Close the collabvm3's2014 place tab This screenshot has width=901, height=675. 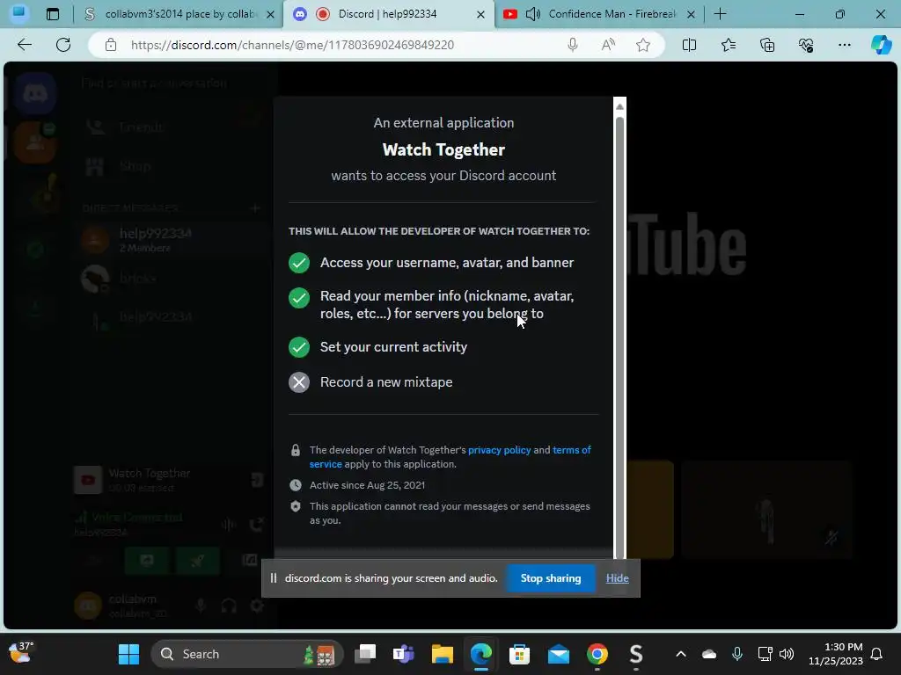[271, 14]
